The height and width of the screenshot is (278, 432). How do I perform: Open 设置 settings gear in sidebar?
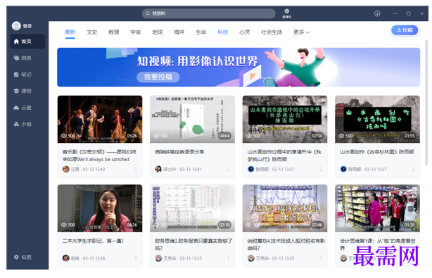tap(23, 257)
